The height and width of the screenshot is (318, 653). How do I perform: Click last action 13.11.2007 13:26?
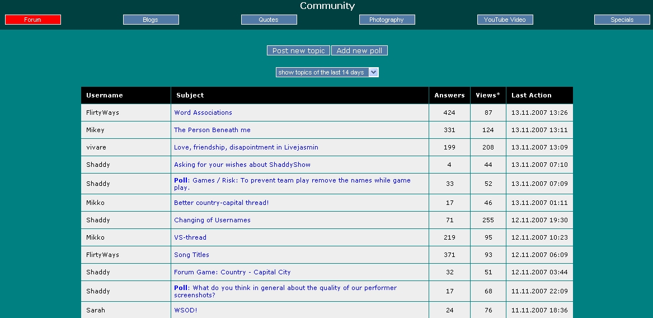tap(539, 113)
